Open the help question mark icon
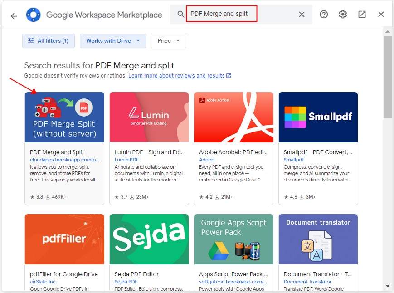394x293 pixels. pos(324,15)
